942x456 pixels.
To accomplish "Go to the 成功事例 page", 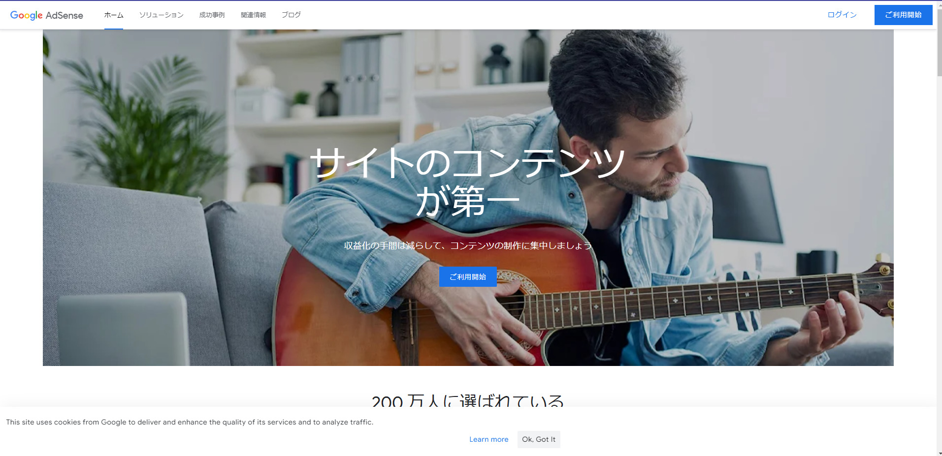I will click(x=212, y=15).
